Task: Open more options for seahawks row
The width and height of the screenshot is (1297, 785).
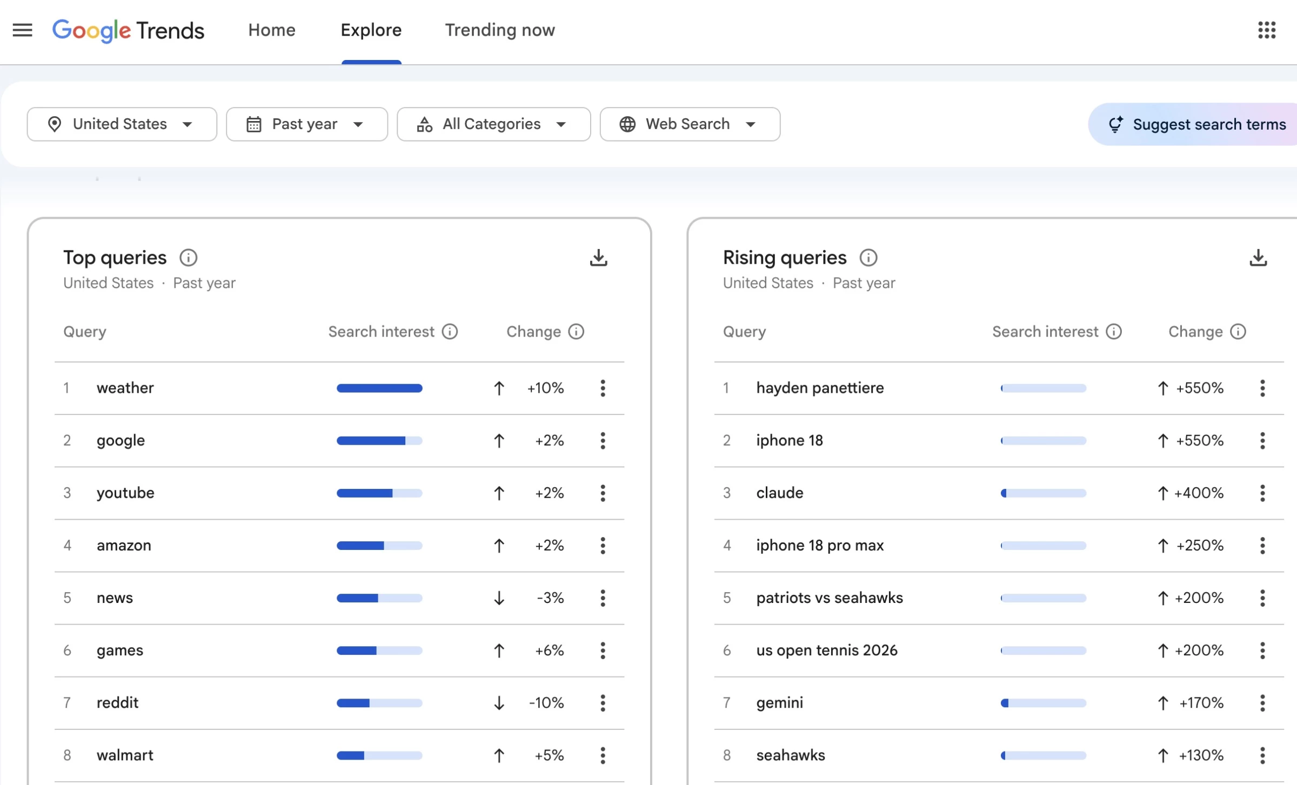Action: [x=1262, y=755]
